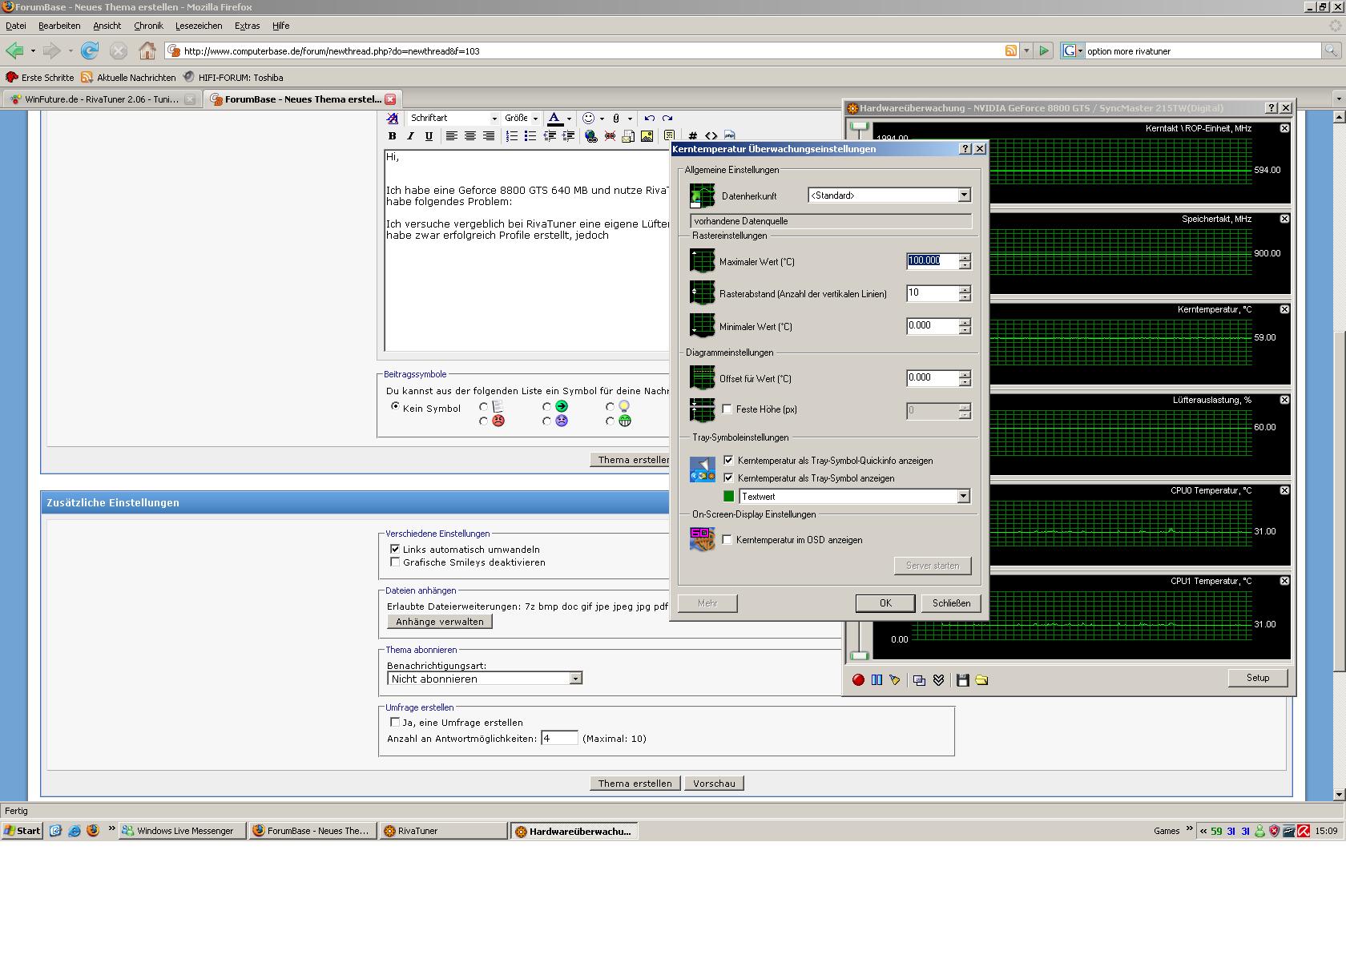This screenshot has height=959, width=1346.
Task: Clear monitoring history with the brush icon
Action: 895,680
